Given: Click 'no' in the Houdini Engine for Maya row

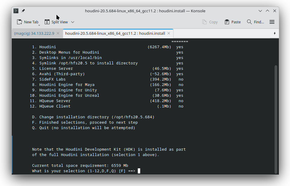Looking at the screenshot, I should point(181,85).
